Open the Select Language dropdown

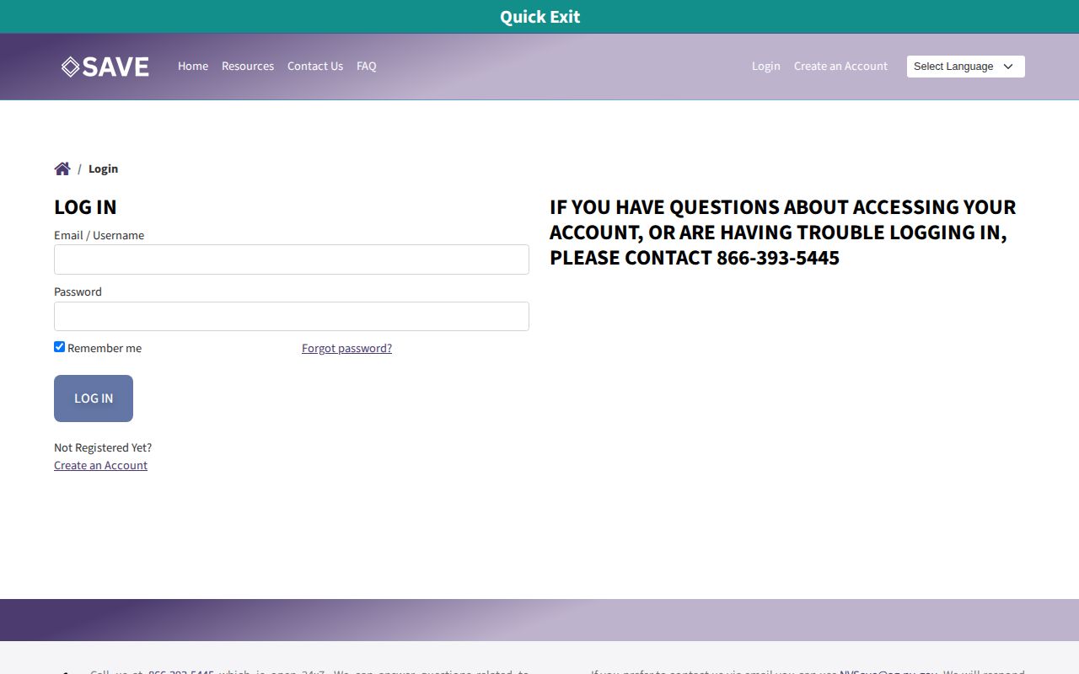(966, 67)
